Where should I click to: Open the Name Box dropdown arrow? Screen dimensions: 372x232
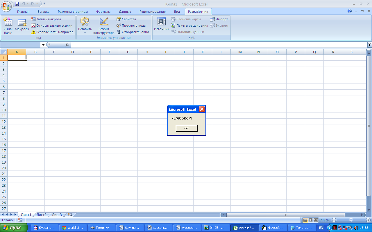coord(43,45)
